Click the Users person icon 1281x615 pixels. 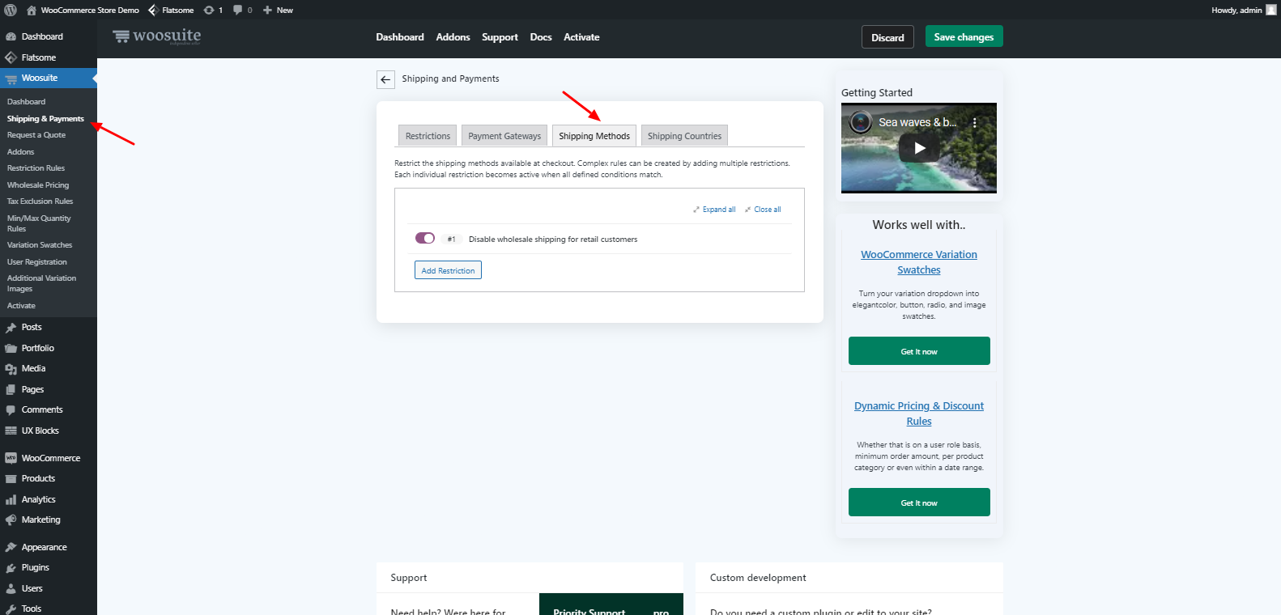point(11,589)
